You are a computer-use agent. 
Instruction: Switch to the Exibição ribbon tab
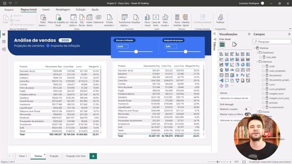pos(81,10)
